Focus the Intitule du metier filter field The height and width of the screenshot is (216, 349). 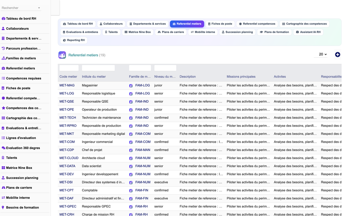click(98, 68)
